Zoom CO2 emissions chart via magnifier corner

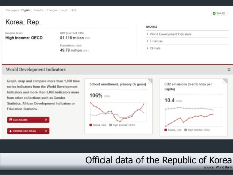(225, 81)
